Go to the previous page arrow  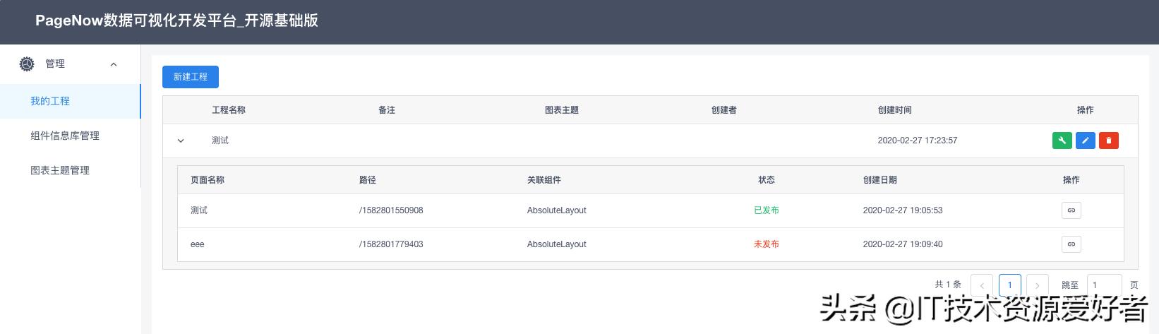click(982, 285)
